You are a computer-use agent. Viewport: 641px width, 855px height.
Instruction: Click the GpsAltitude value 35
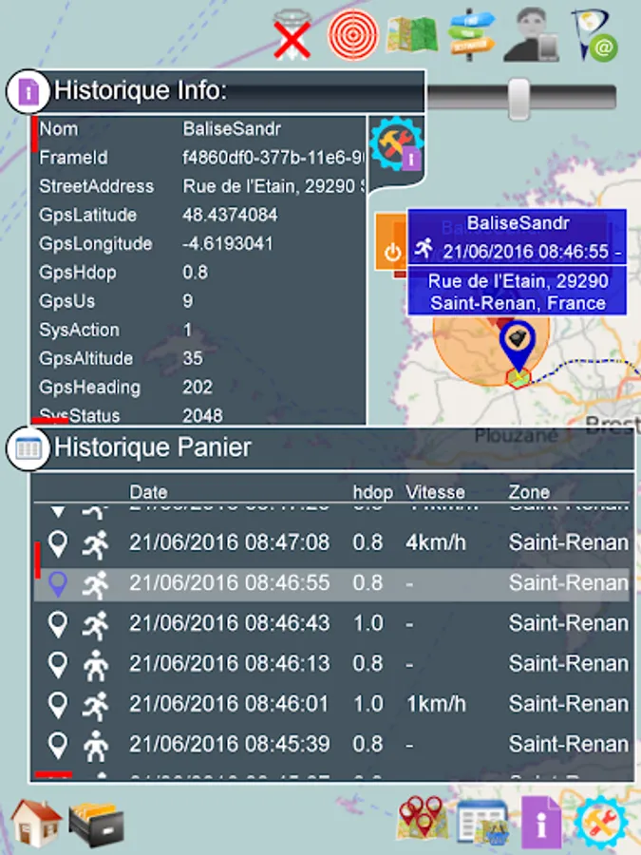point(193,358)
